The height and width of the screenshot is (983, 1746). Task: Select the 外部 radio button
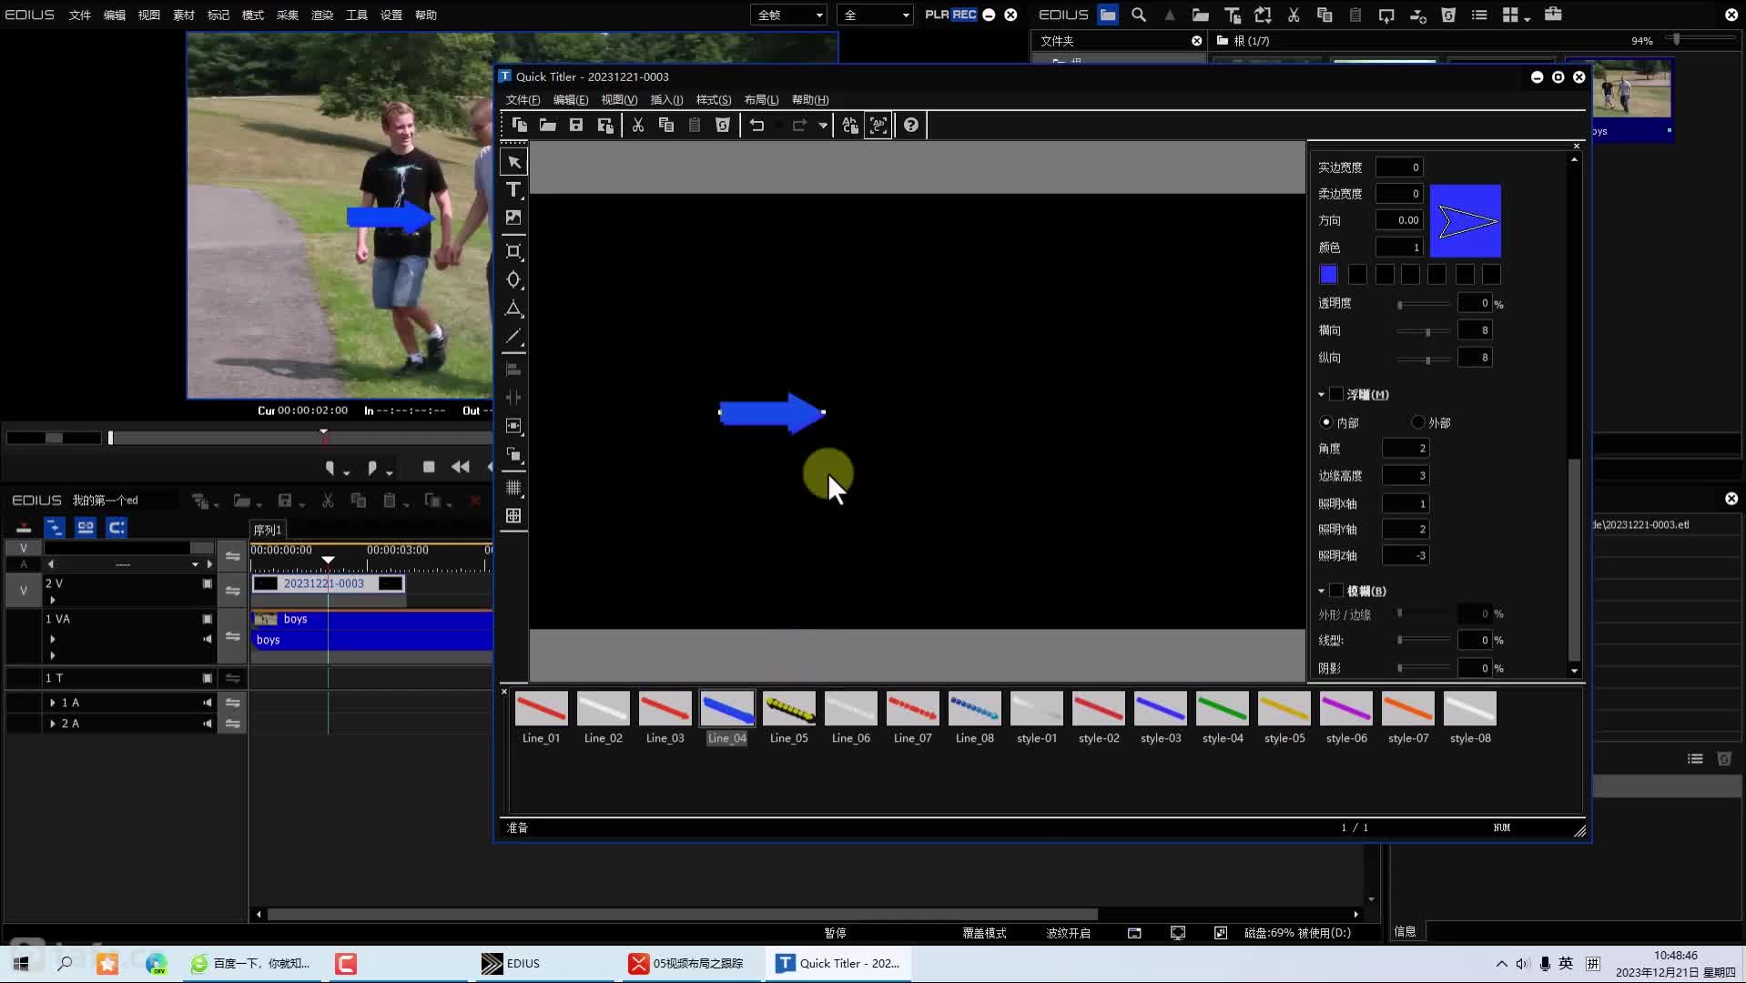pos(1417,422)
